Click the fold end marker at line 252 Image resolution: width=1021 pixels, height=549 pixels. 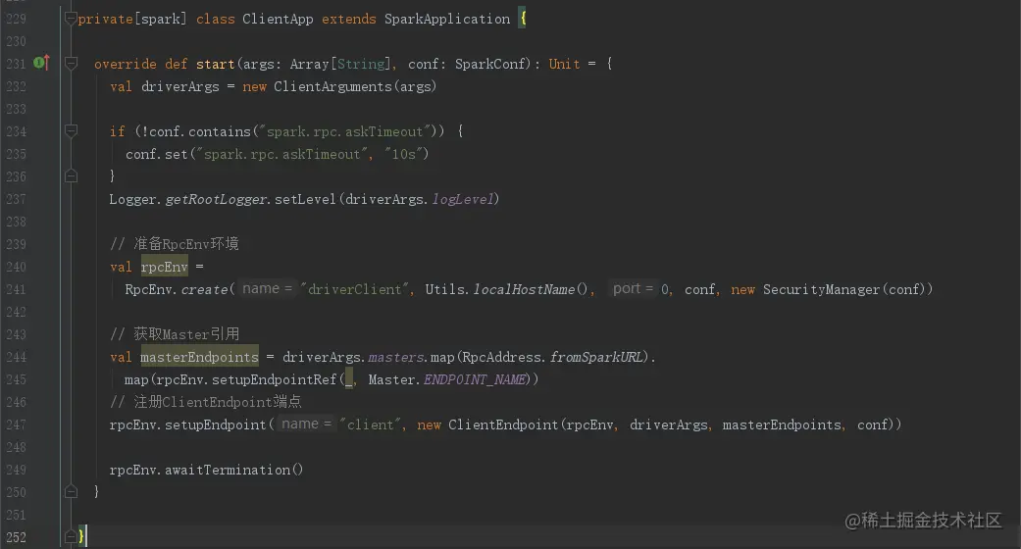coord(71,536)
